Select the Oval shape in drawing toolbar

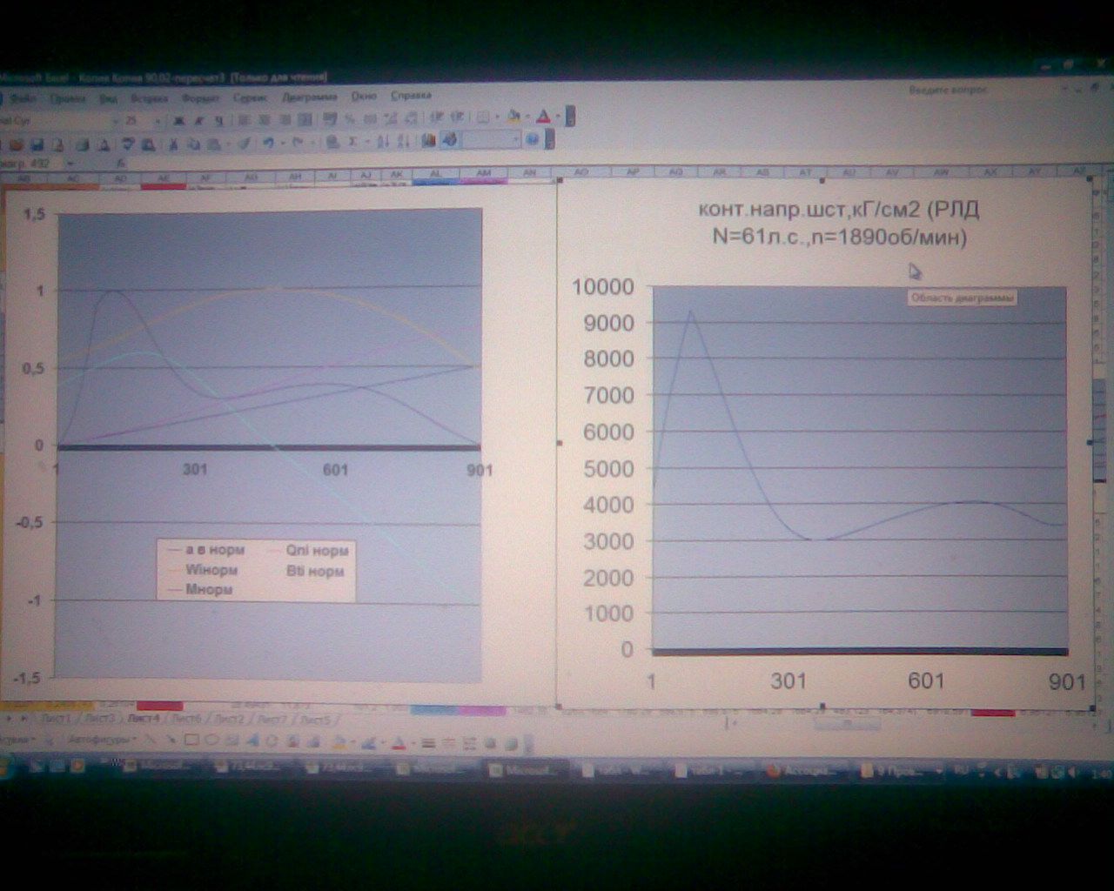point(211,741)
